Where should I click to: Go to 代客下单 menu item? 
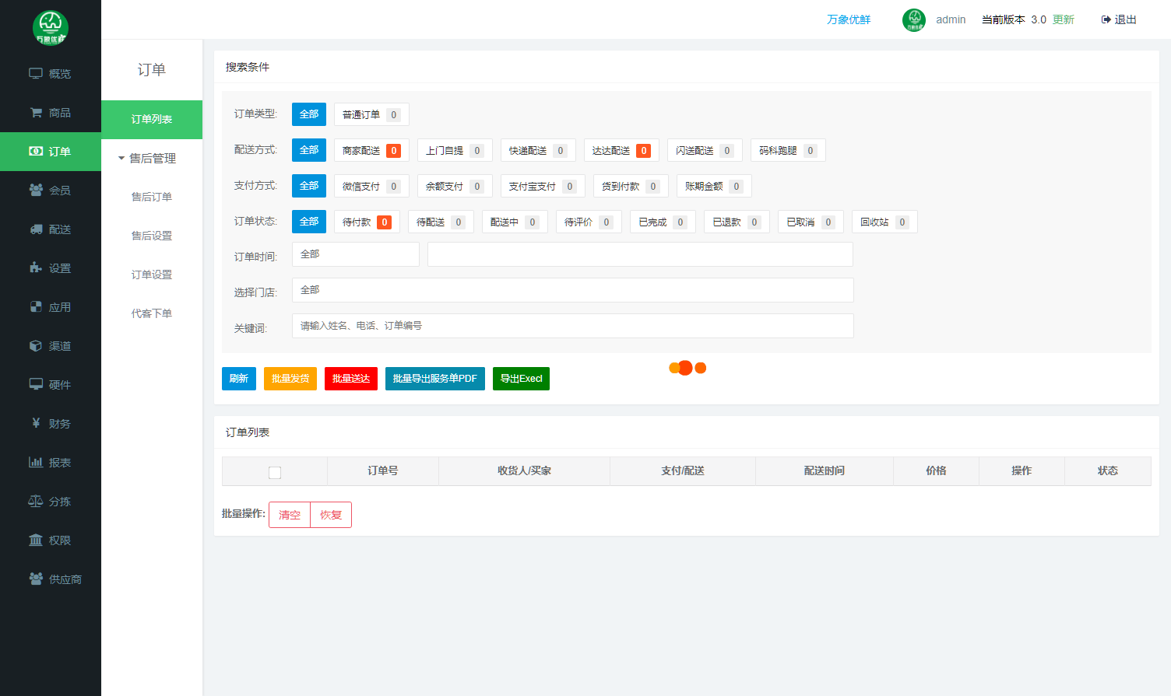(151, 313)
